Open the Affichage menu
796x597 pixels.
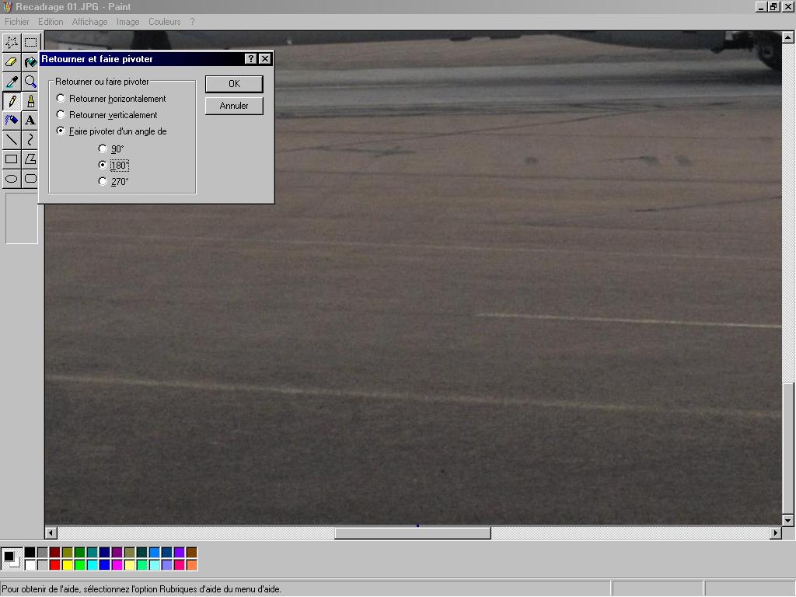(x=89, y=22)
